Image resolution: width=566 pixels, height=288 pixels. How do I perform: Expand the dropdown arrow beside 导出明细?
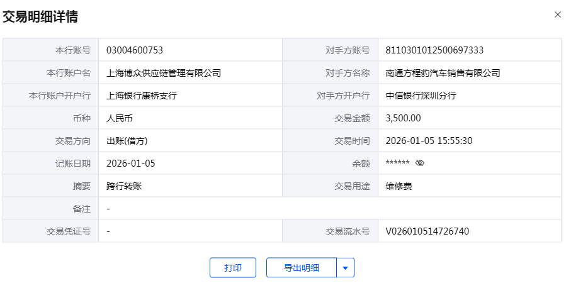[345, 268]
